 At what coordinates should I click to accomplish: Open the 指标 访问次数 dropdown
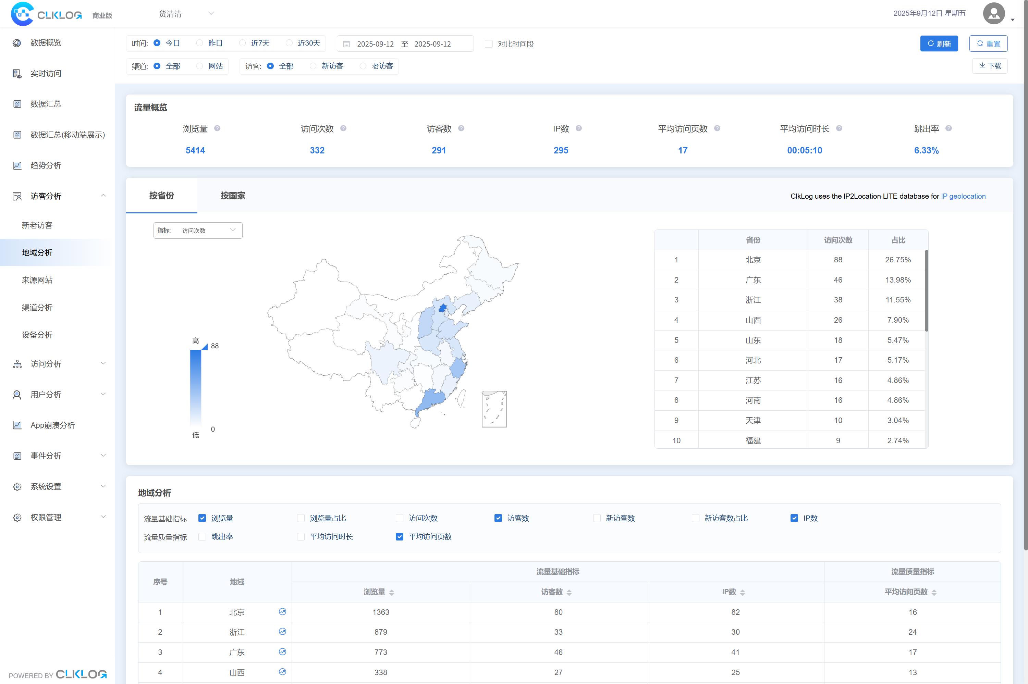pyautogui.click(x=198, y=230)
